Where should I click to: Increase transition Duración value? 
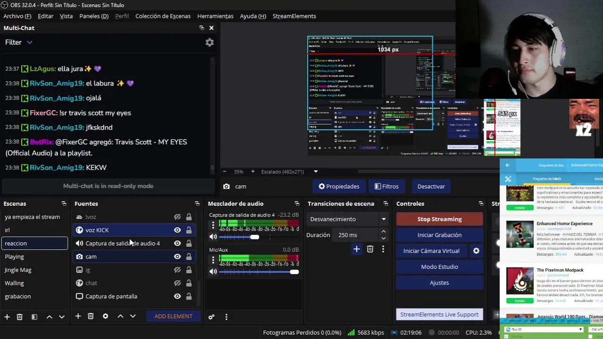(383, 232)
